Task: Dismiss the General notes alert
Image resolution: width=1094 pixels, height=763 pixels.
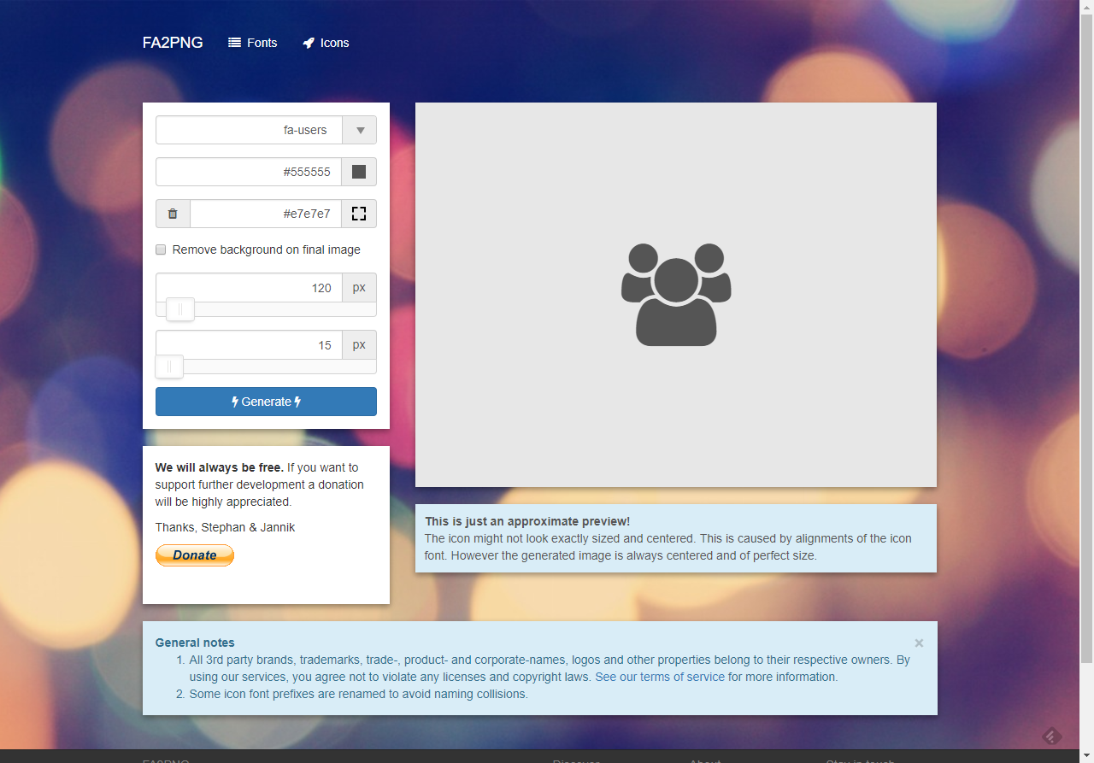Action: tap(919, 643)
